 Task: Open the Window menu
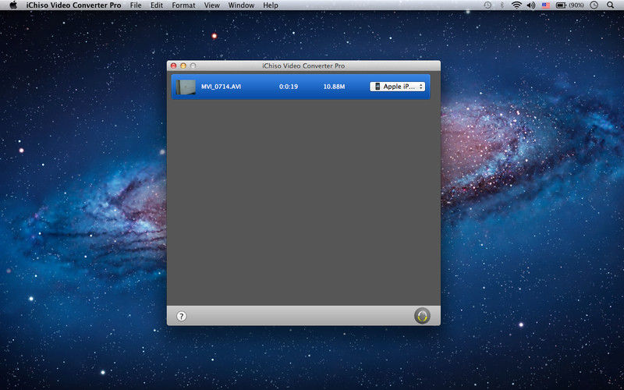click(241, 5)
